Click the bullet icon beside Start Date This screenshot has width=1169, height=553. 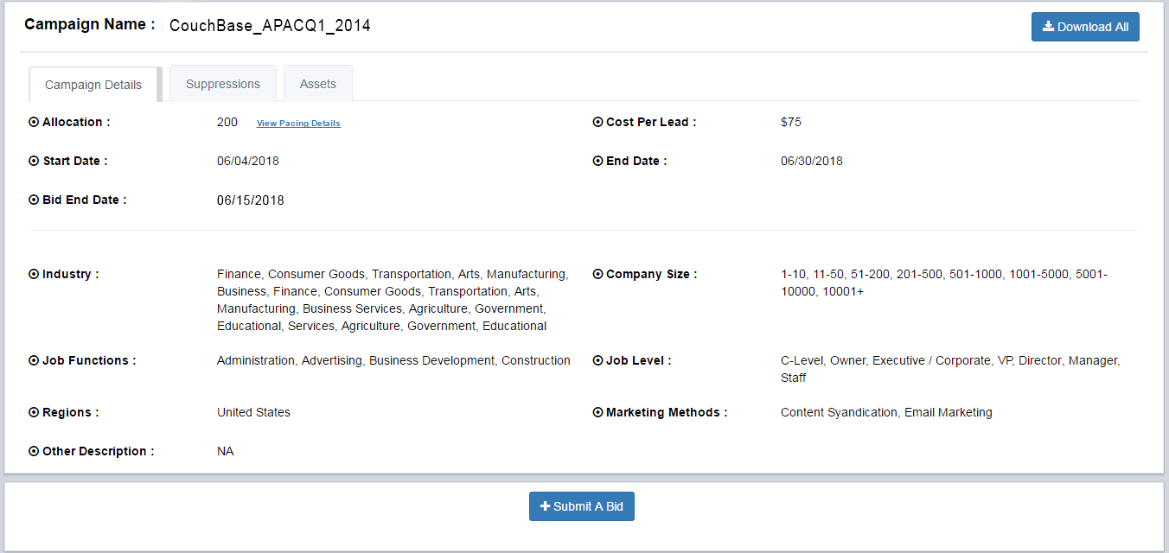click(34, 161)
